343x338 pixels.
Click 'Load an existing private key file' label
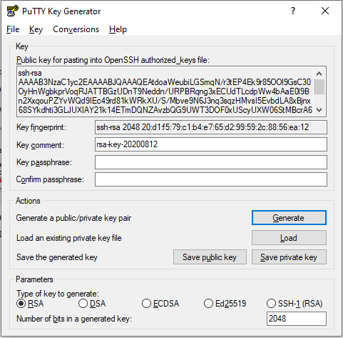(x=69, y=238)
